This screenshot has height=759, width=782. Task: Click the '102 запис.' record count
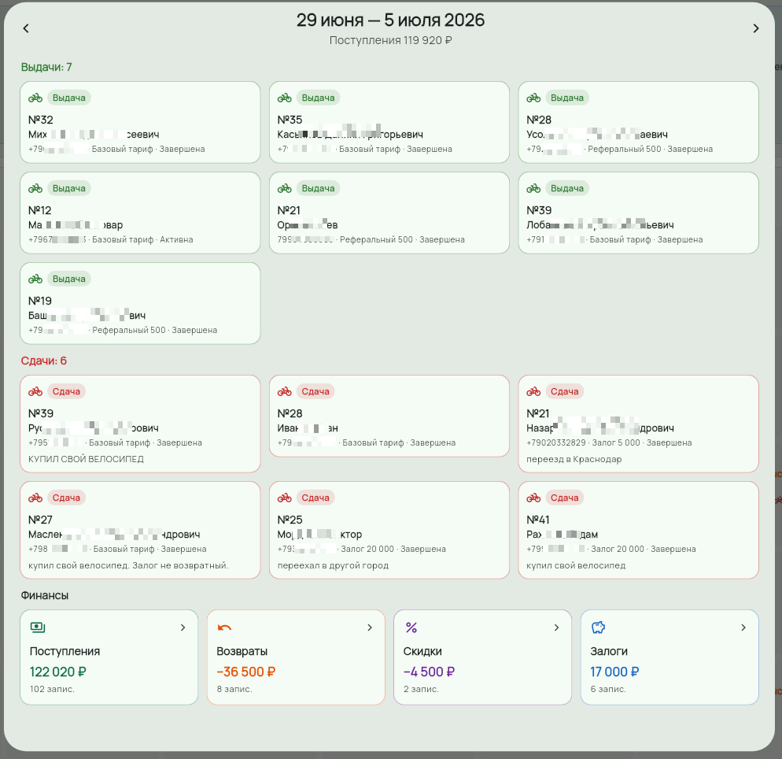click(53, 689)
